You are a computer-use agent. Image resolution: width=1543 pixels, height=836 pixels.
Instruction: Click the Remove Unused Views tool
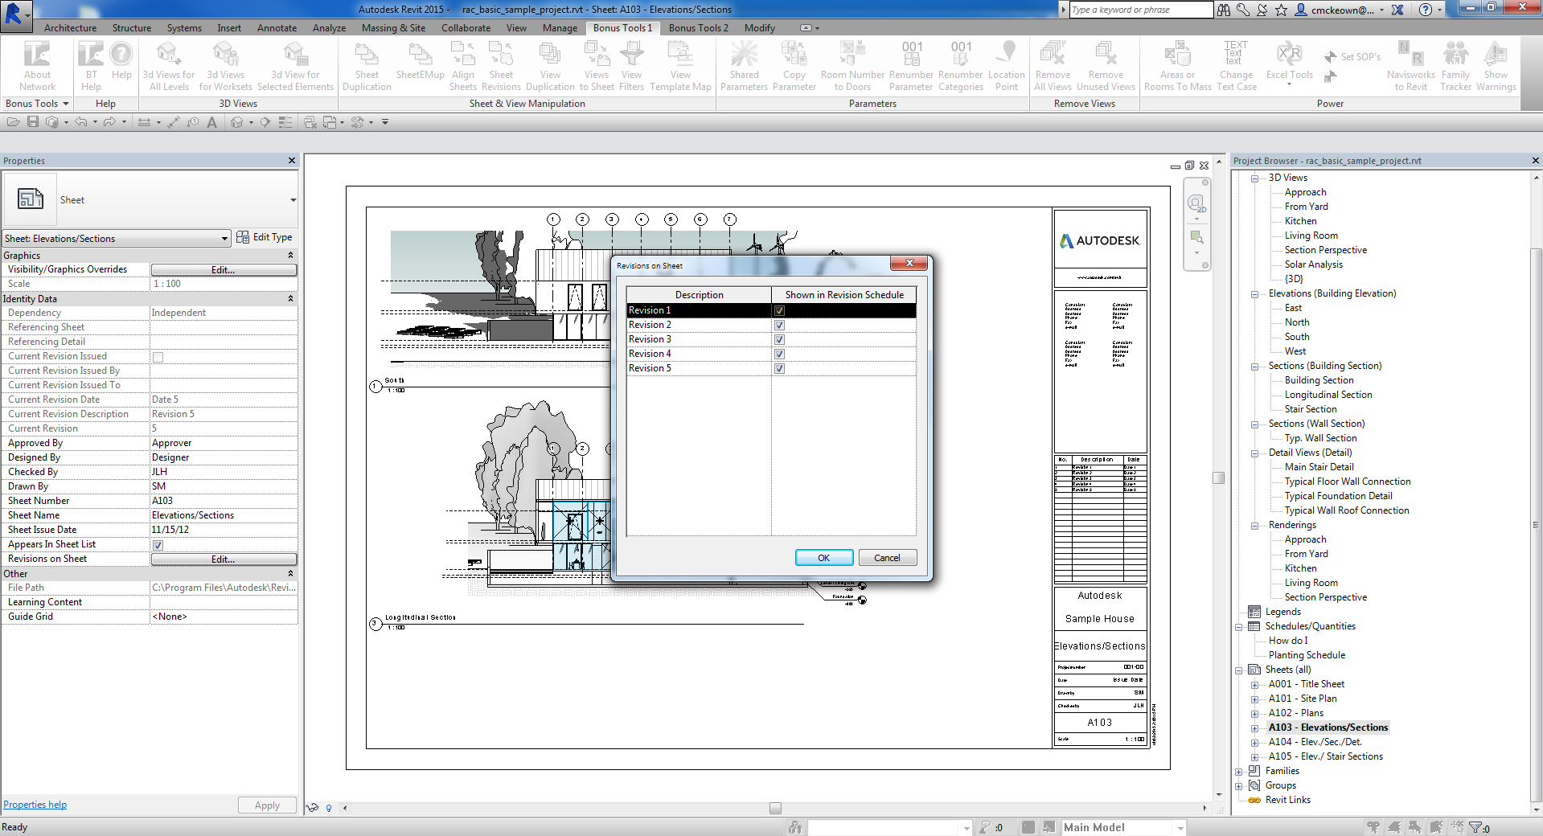[x=1106, y=64]
